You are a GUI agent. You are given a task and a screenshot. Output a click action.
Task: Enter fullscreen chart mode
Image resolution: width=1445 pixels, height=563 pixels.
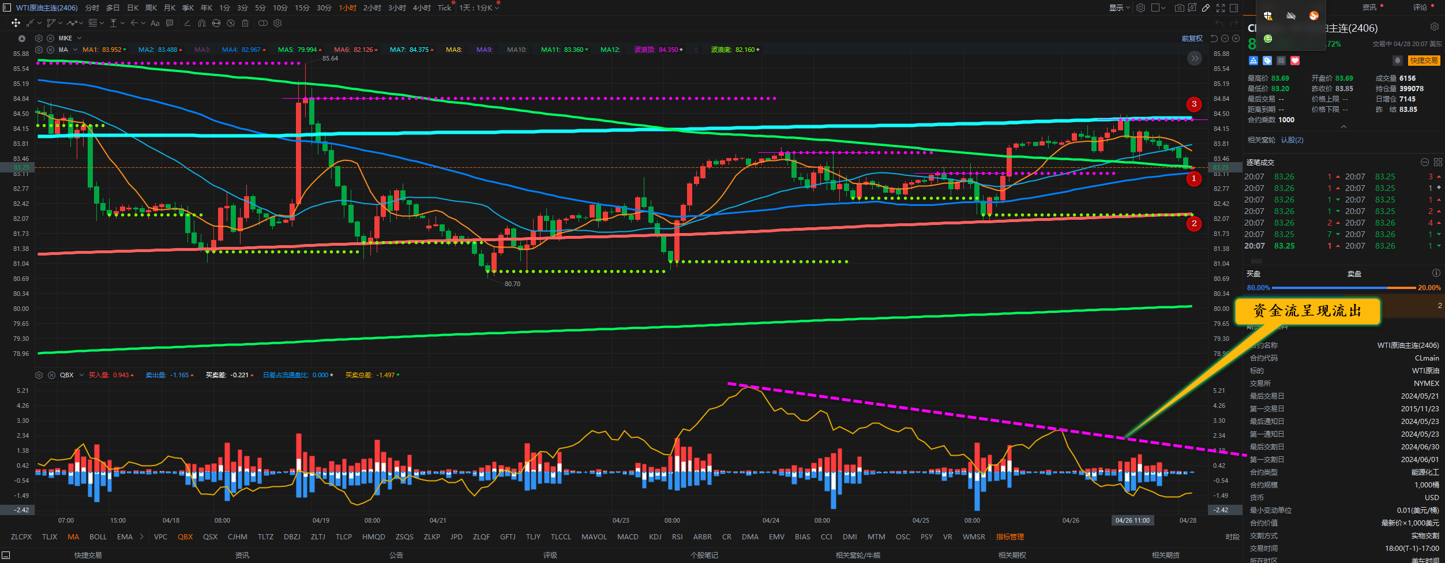[x=1221, y=7]
